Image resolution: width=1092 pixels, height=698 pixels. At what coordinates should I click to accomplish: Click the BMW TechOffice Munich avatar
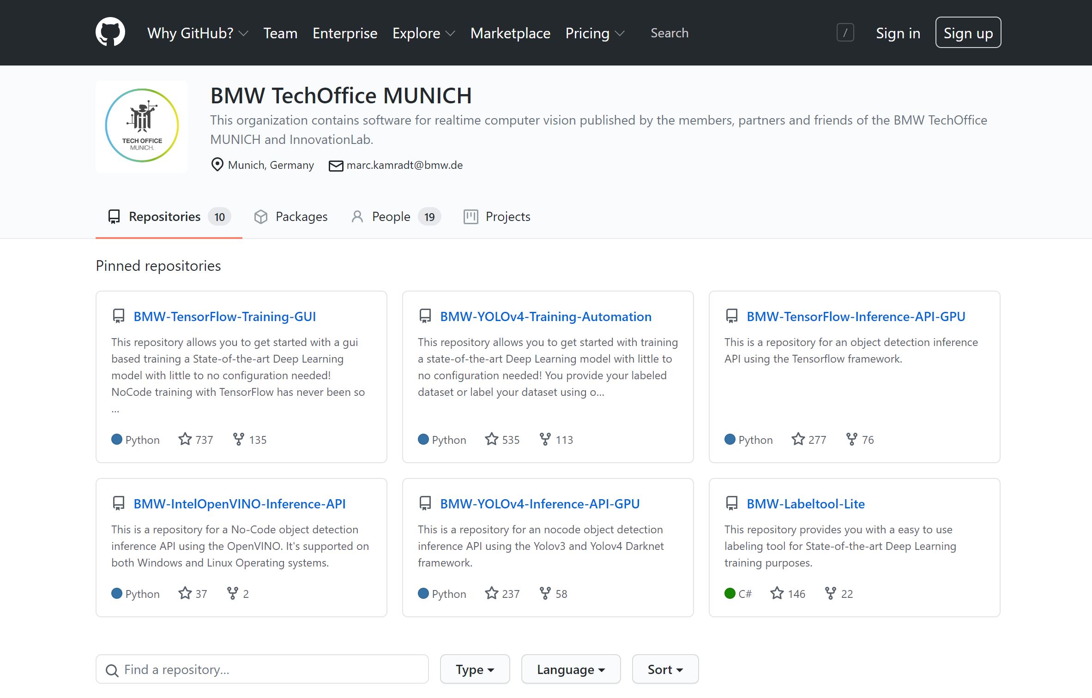click(x=142, y=125)
